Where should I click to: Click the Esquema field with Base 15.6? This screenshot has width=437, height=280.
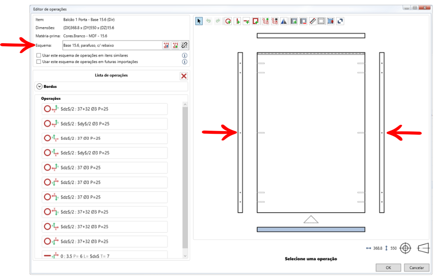pos(111,45)
